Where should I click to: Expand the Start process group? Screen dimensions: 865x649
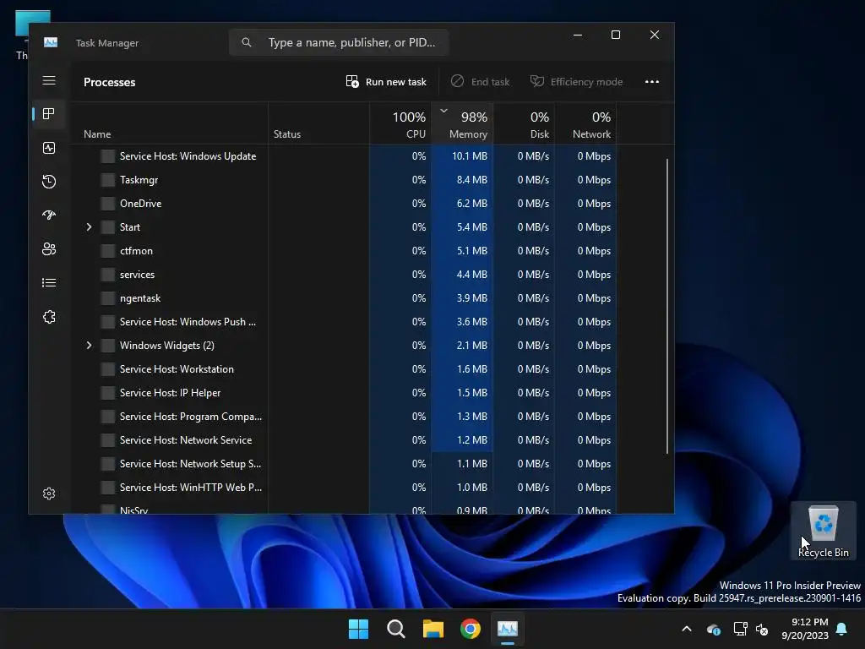coord(89,227)
